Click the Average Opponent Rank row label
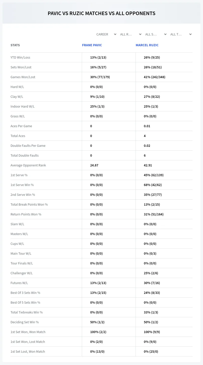The height and width of the screenshot is (365, 203). [28, 165]
